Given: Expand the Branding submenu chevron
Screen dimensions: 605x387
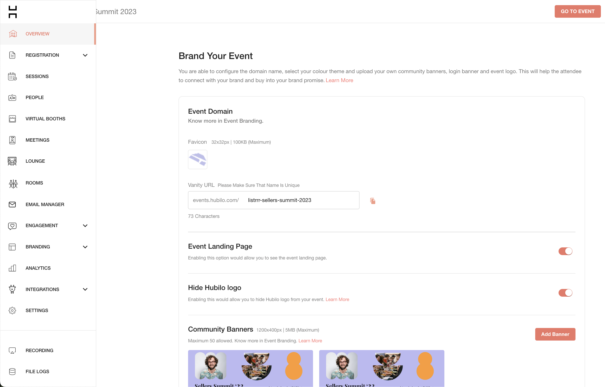Looking at the screenshot, I should pos(85,247).
